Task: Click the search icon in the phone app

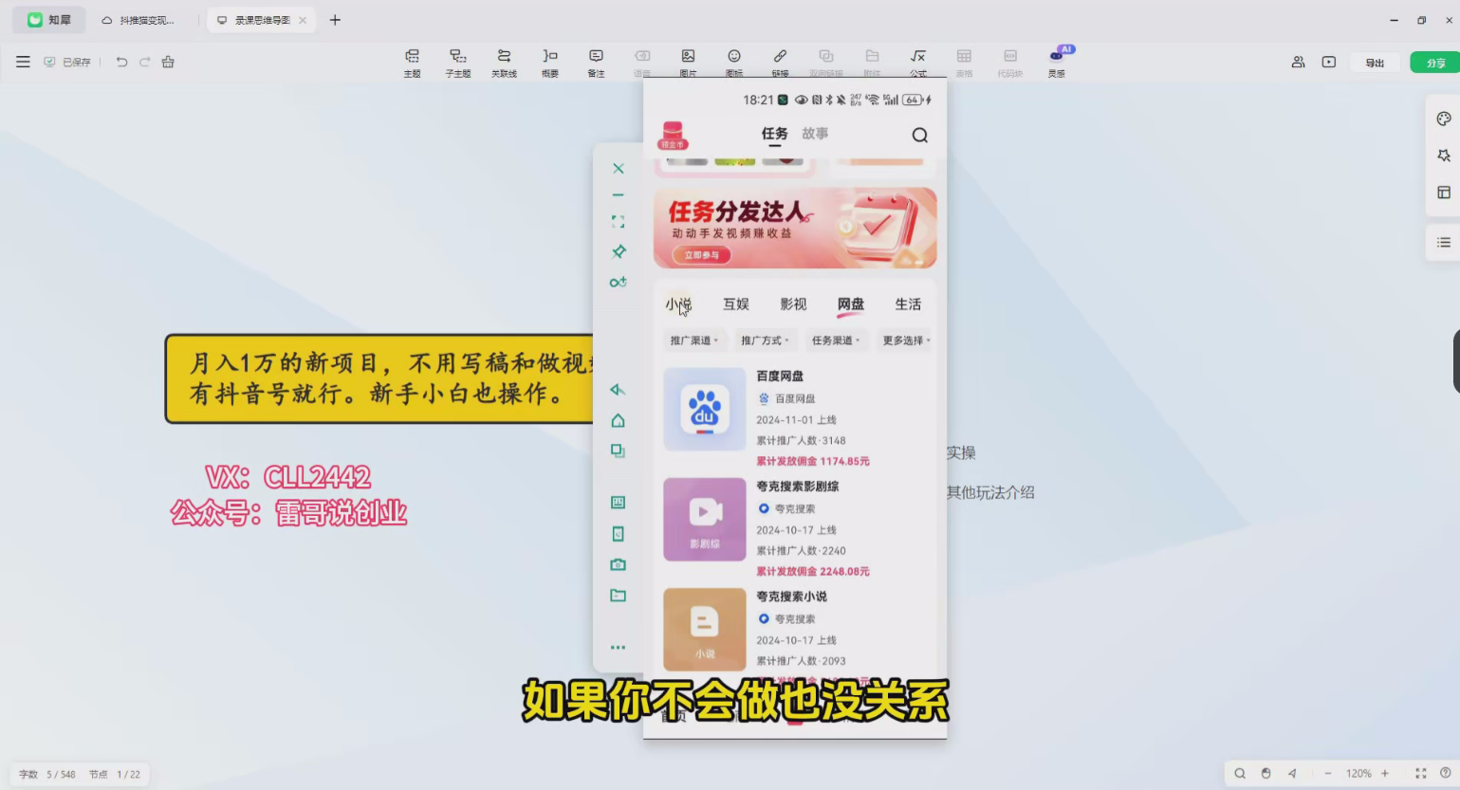Action: pyautogui.click(x=919, y=136)
